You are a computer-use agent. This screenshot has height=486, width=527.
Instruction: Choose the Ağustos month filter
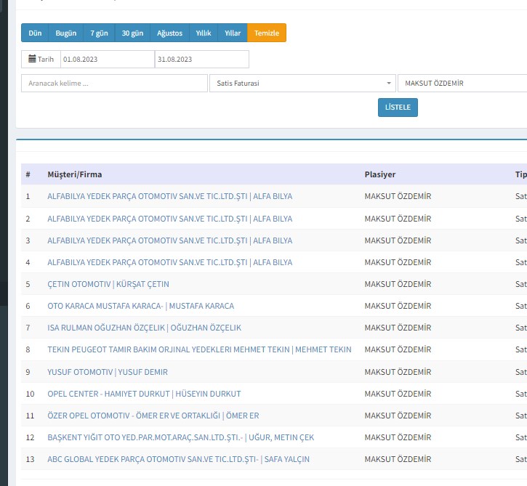coord(169,33)
